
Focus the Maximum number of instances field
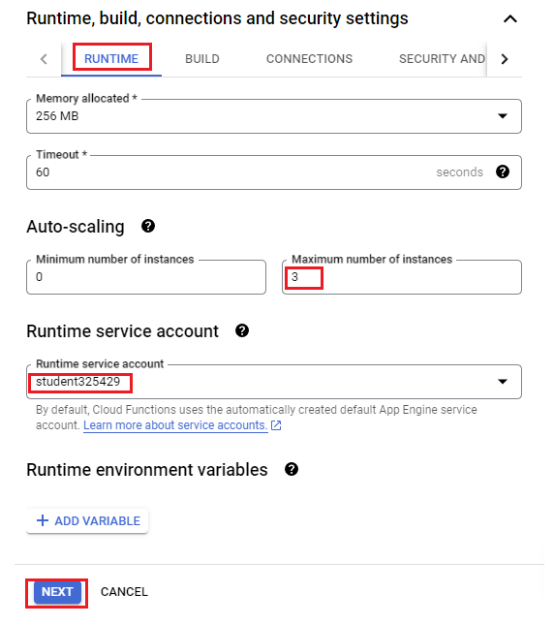click(x=402, y=277)
